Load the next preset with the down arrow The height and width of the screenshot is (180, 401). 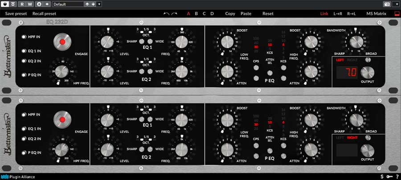pos(93,4)
